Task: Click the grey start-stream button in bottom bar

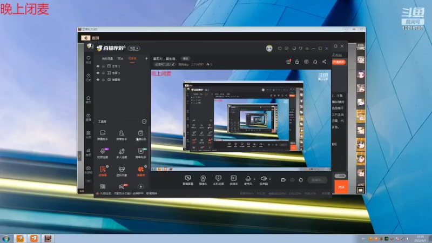Action: [x=317, y=180]
